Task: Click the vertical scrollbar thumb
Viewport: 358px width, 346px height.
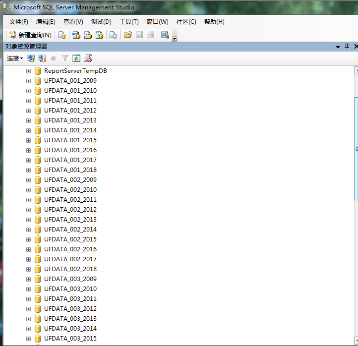Action: [356, 149]
